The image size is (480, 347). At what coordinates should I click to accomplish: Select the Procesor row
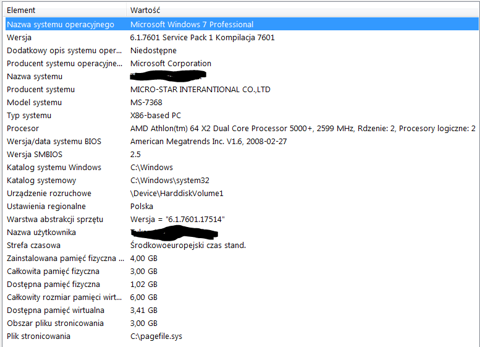point(23,128)
